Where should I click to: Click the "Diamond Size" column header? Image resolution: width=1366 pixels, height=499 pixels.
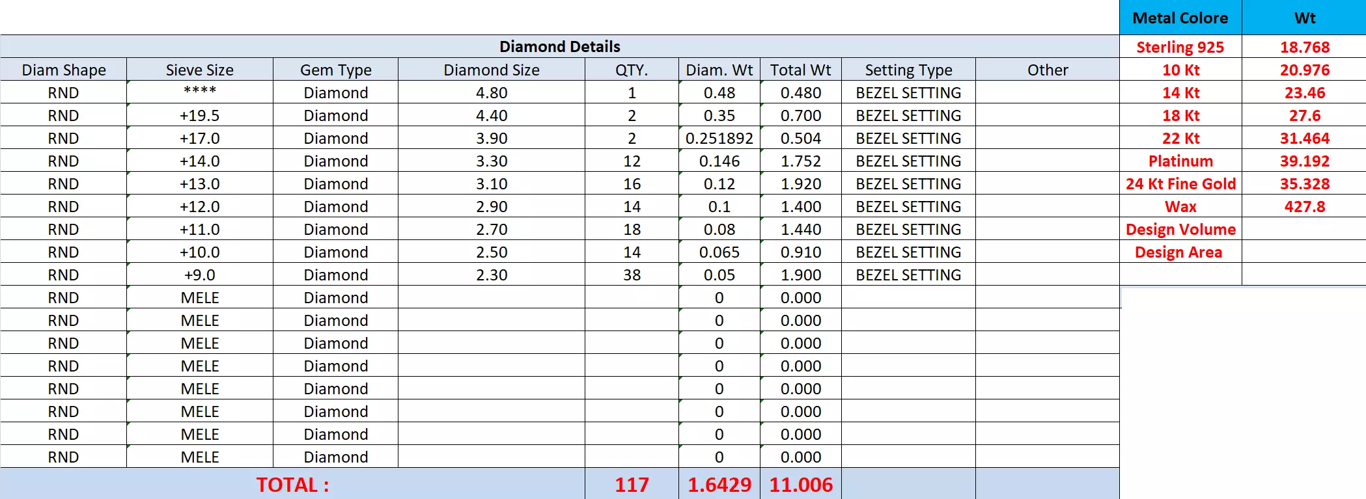coord(492,70)
